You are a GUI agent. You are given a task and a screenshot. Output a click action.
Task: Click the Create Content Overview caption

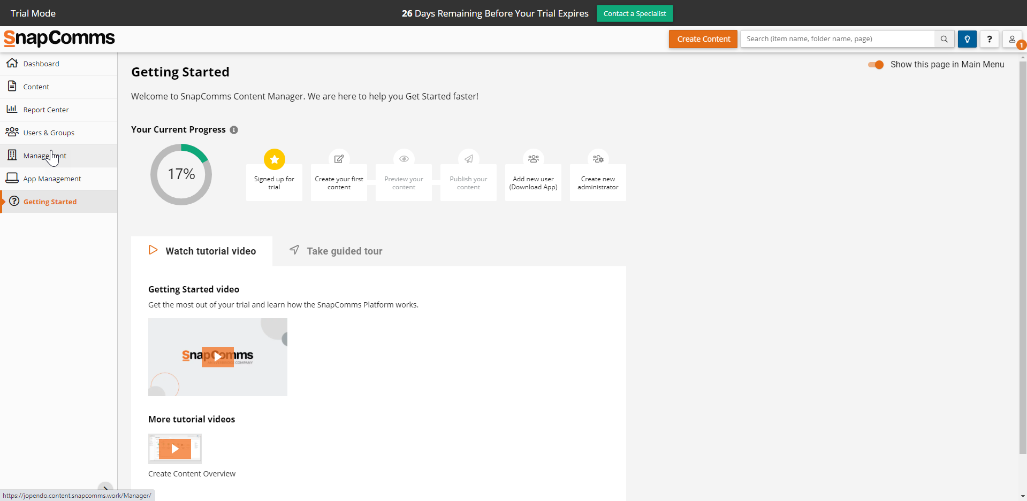click(192, 474)
